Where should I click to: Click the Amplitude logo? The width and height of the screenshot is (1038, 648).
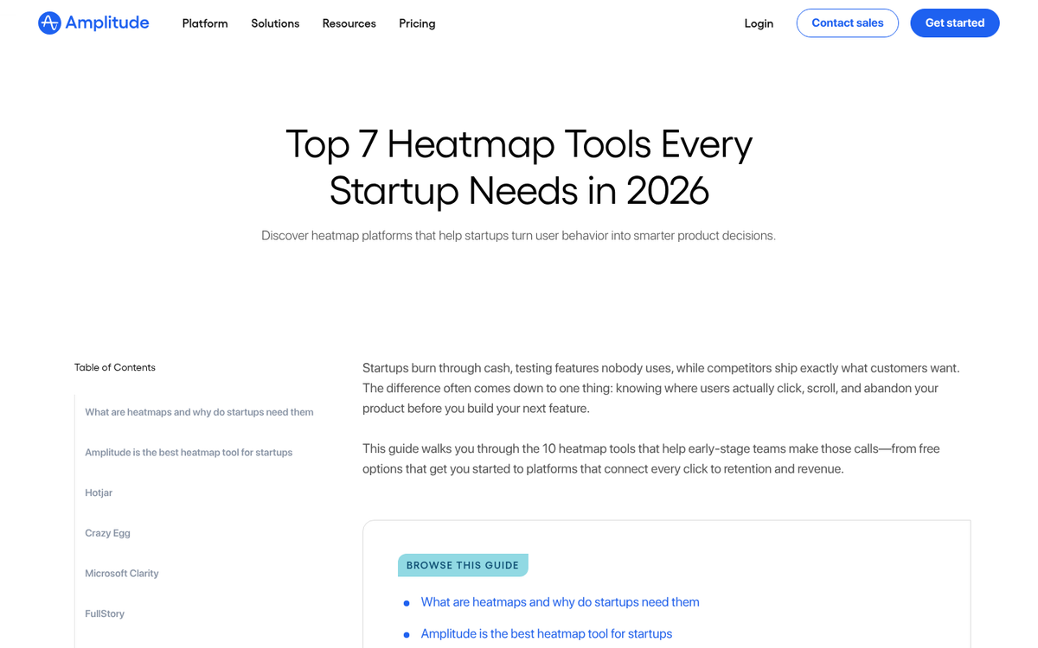coord(93,22)
